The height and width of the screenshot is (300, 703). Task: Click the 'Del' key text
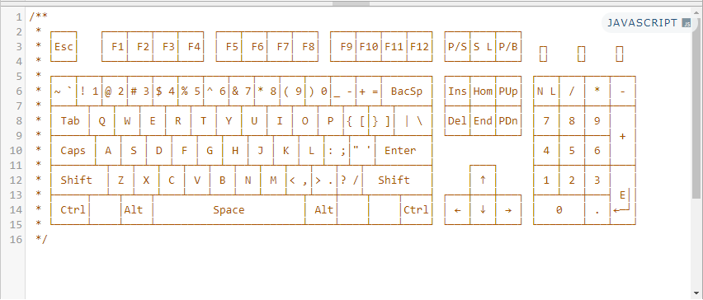[x=458, y=121]
